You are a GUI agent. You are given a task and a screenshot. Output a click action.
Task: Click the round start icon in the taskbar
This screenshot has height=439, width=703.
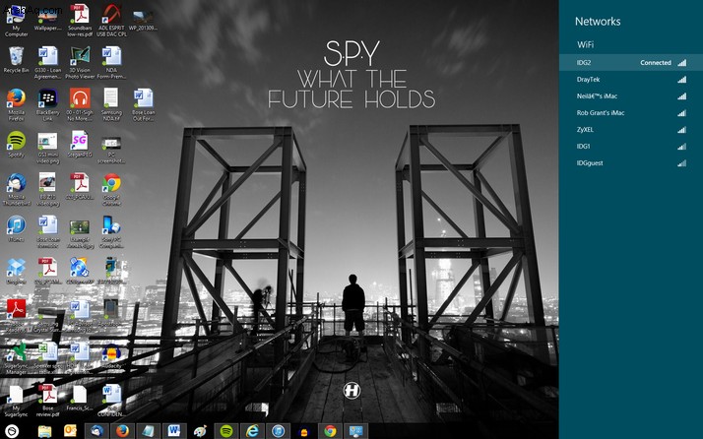click(x=12, y=431)
